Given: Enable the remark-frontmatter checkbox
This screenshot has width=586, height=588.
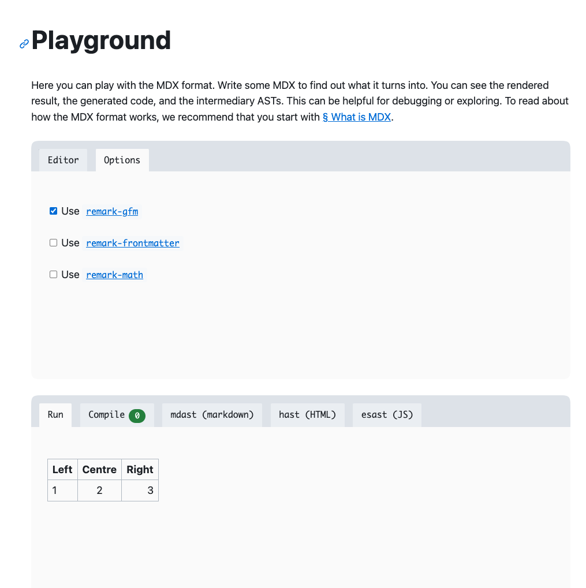Looking at the screenshot, I should 53,242.
